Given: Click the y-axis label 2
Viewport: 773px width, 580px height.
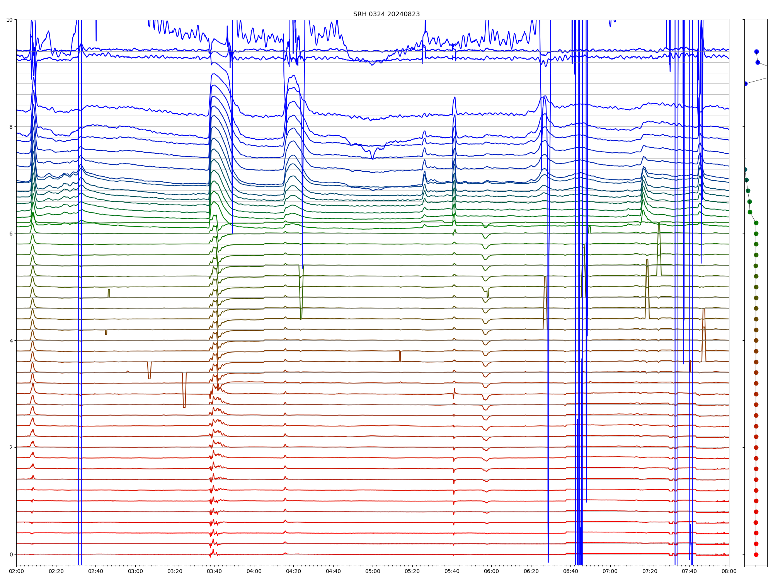Looking at the screenshot, I should pyautogui.click(x=11, y=447).
